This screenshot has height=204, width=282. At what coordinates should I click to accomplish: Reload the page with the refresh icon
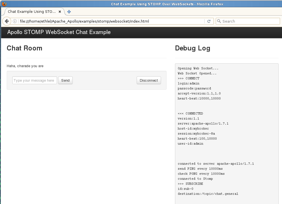tap(209, 21)
